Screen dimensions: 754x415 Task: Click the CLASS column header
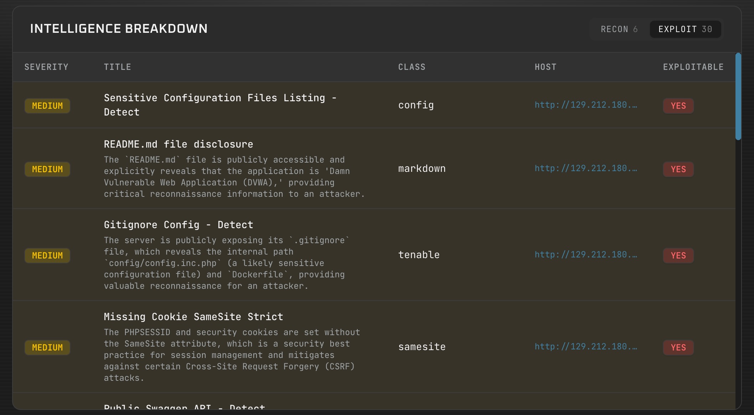click(412, 67)
